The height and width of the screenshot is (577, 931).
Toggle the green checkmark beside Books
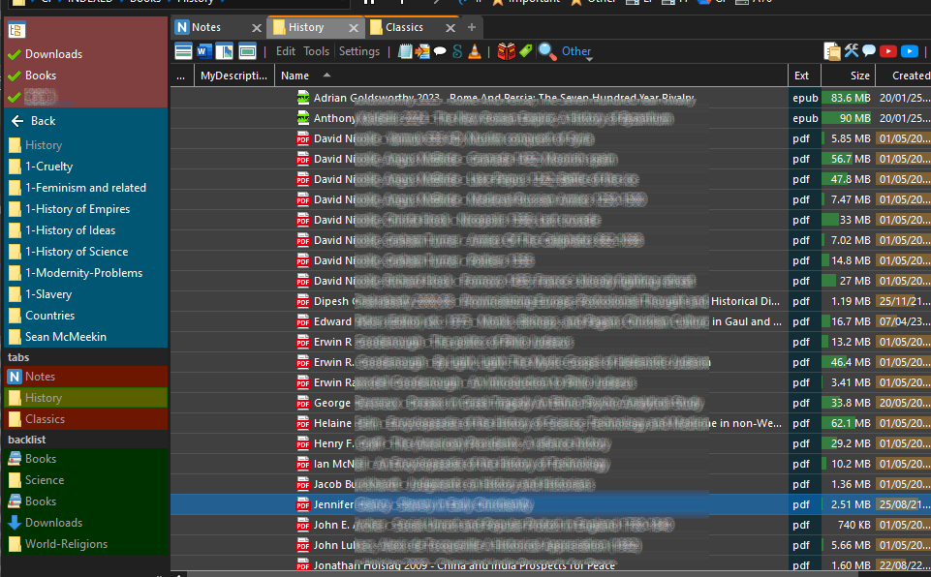point(15,76)
